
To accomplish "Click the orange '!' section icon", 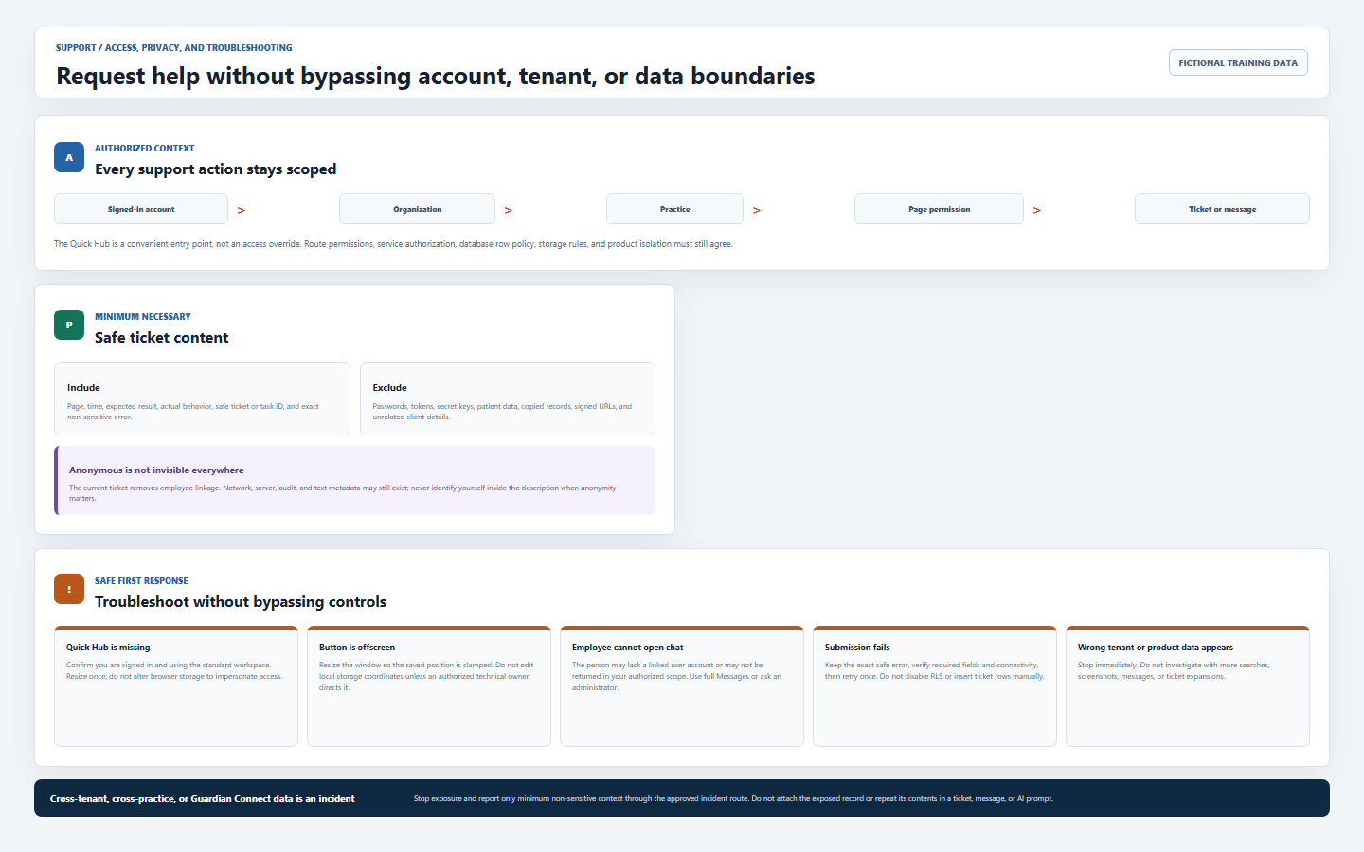I will [x=69, y=589].
